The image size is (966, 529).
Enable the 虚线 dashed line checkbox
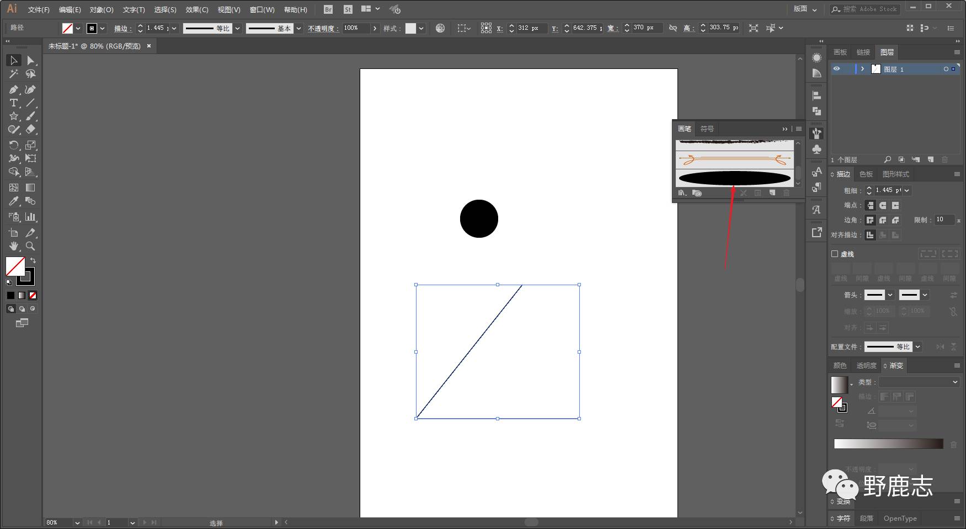coord(835,254)
